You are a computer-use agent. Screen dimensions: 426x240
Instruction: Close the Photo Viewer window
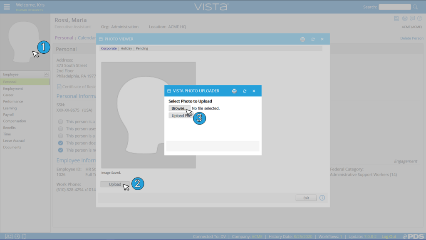tap(322, 39)
